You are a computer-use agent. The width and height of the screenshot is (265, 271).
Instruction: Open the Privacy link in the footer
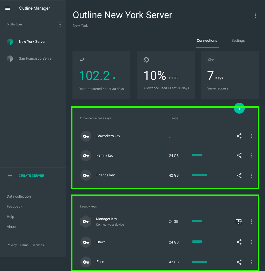click(x=12, y=245)
